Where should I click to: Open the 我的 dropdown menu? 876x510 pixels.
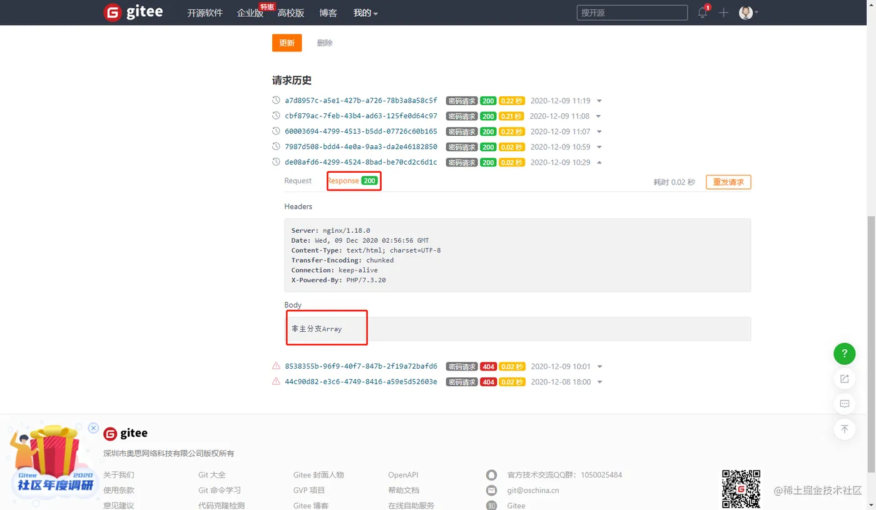(x=365, y=13)
